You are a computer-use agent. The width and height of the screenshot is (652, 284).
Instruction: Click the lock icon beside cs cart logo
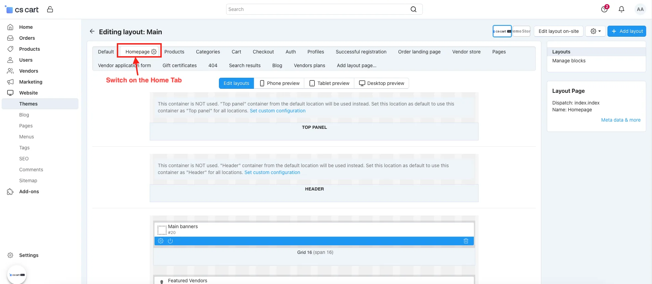(x=50, y=9)
